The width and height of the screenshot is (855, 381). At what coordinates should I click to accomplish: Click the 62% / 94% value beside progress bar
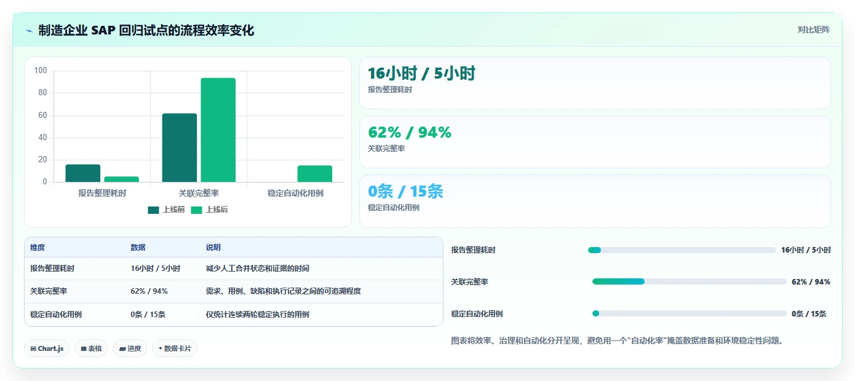tap(811, 281)
